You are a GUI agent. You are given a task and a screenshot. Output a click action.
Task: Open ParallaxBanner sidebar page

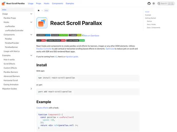tap(11, 47)
